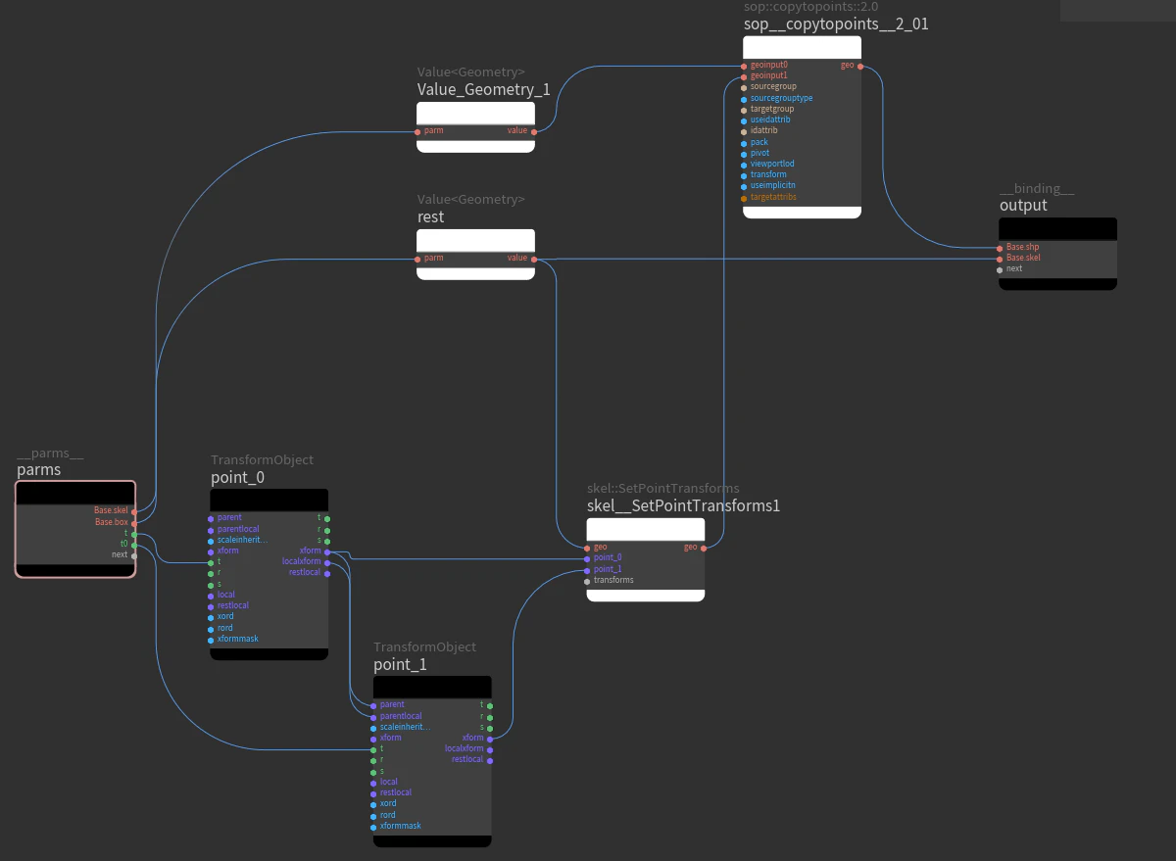1176x861 pixels.
Task: Click parentlocal input port on point_1 node
Action: (372, 717)
